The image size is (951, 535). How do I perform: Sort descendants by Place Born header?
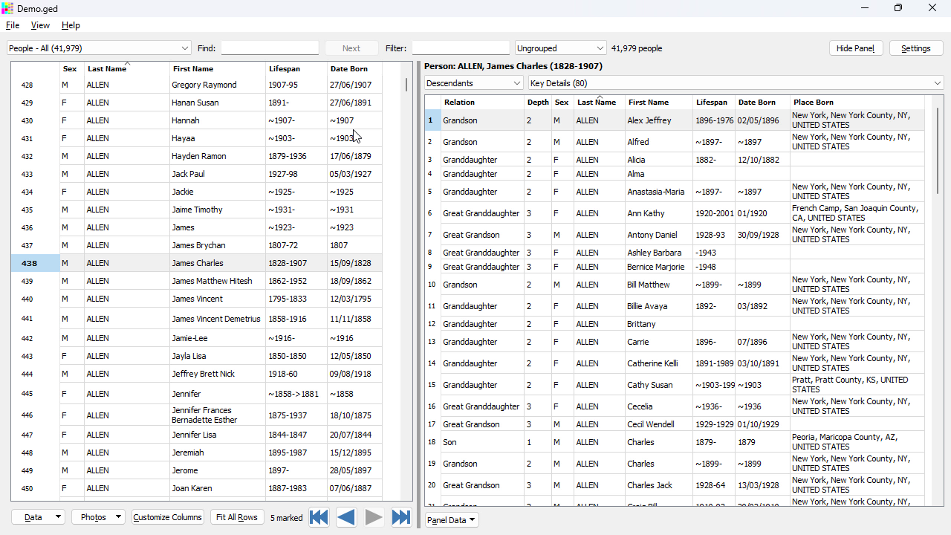pyautogui.click(x=857, y=103)
